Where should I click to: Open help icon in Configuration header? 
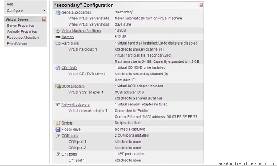[x=201, y=5]
